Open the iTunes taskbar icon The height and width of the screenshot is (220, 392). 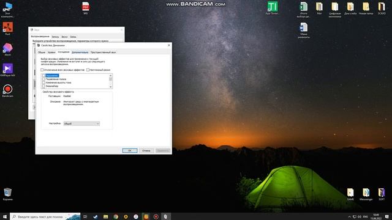point(136,216)
